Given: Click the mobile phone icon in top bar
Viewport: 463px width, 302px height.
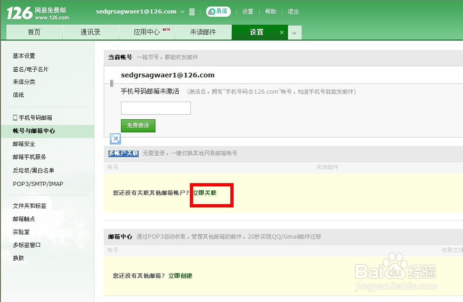Looking at the screenshot, I should point(192,11).
